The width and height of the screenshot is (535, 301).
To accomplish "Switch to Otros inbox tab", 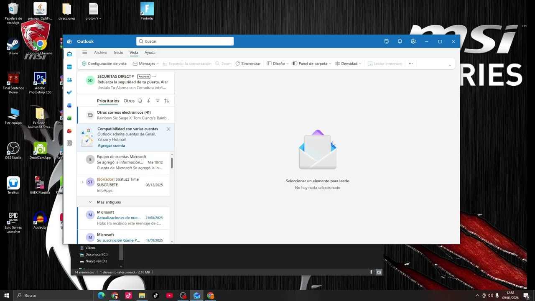I will click(129, 101).
